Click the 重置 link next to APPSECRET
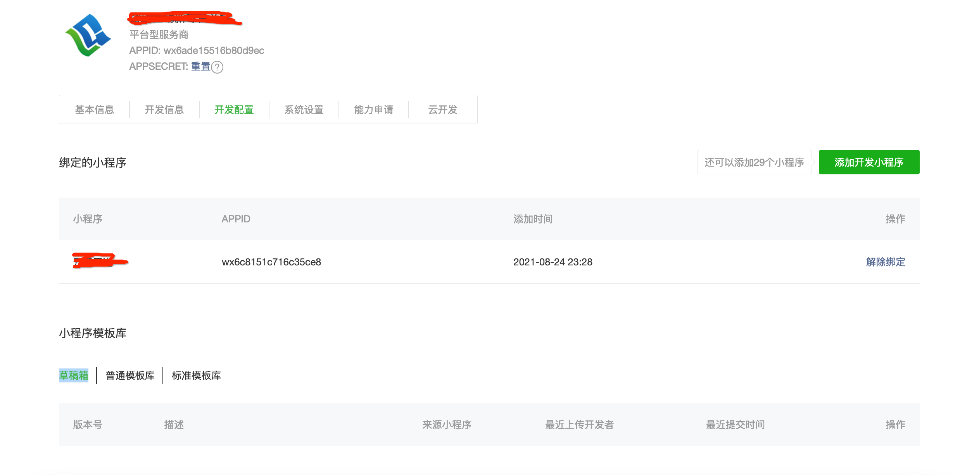Image resolution: width=960 pixels, height=475 pixels. pos(200,67)
